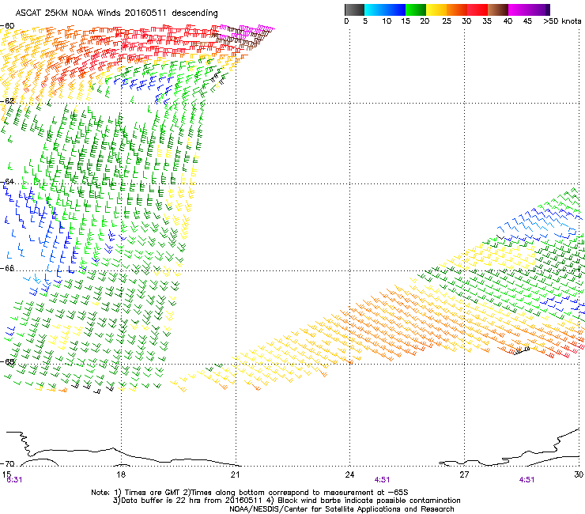Click the green 15-20 knots legend swatch

pyautogui.click(x=416, y=9)
